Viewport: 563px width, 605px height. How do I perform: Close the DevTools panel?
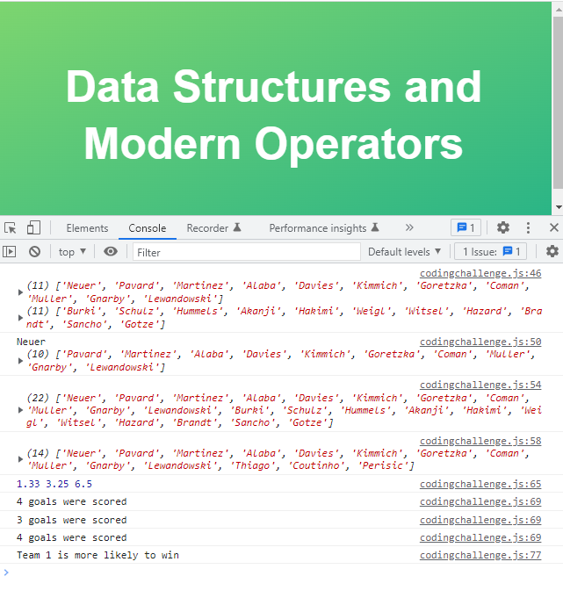click(x=553, y=227)
